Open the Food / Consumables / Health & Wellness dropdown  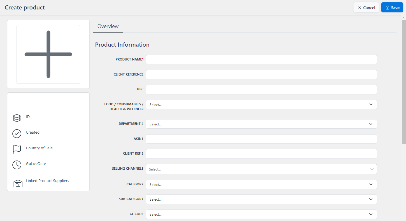261,104
